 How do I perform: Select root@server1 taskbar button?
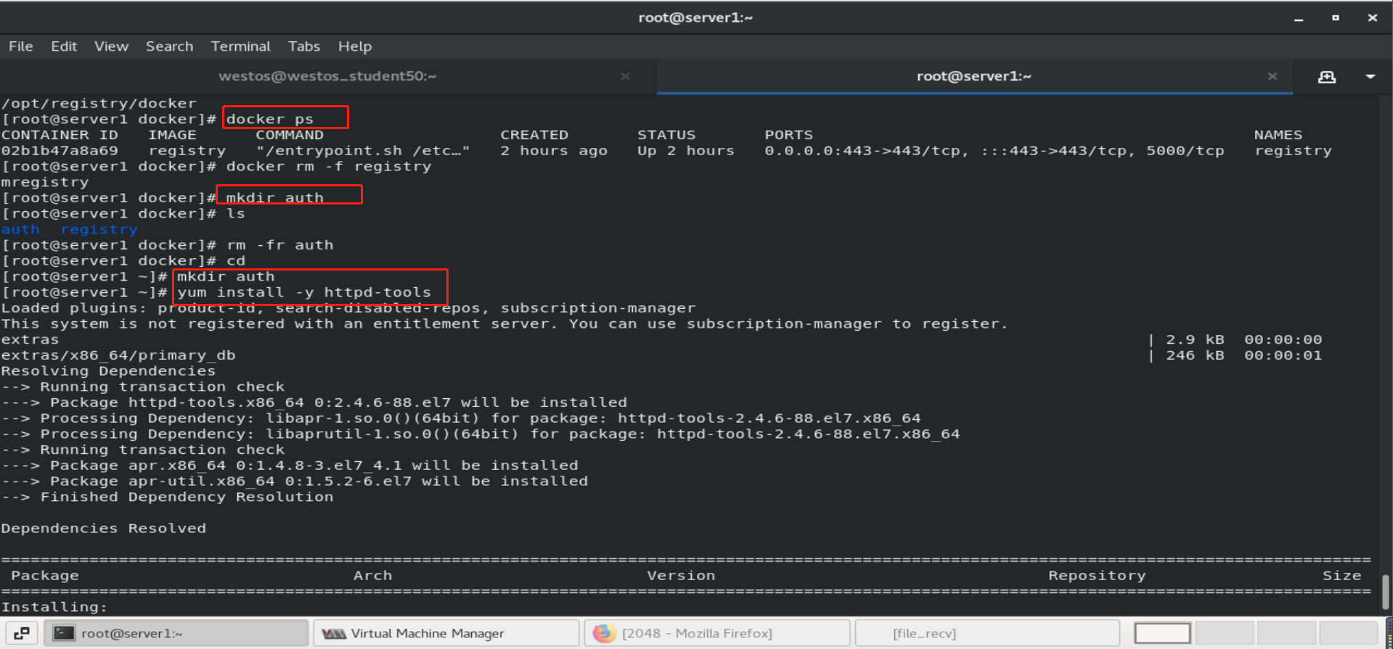pyautogui.click(x=176, y=633)
